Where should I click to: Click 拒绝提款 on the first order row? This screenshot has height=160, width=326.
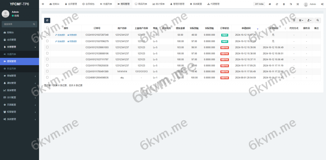60,35
